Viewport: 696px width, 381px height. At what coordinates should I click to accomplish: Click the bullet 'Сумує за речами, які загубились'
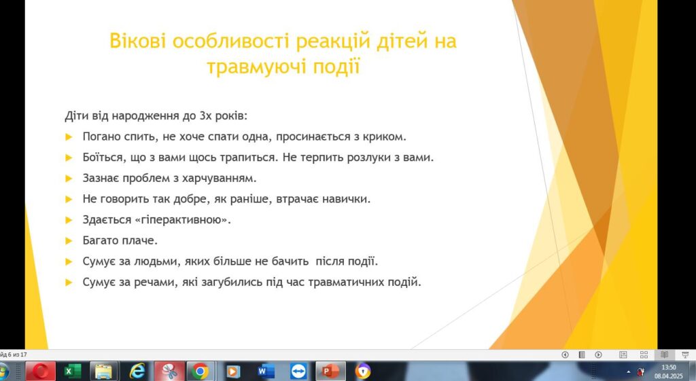tap(251, 282)
